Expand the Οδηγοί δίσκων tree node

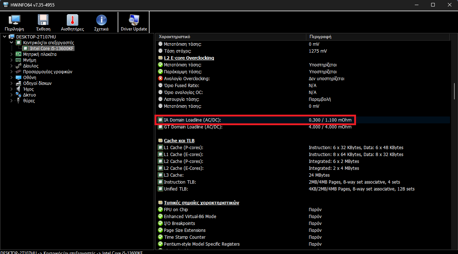click(12, 83)
